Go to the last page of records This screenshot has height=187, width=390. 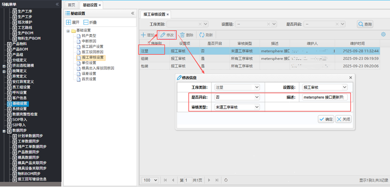click(217, 180)
